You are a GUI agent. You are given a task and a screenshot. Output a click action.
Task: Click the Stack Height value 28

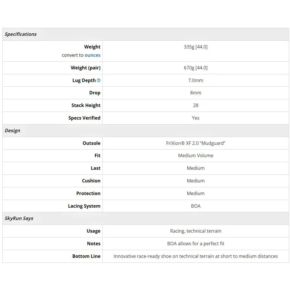[196, 105]
